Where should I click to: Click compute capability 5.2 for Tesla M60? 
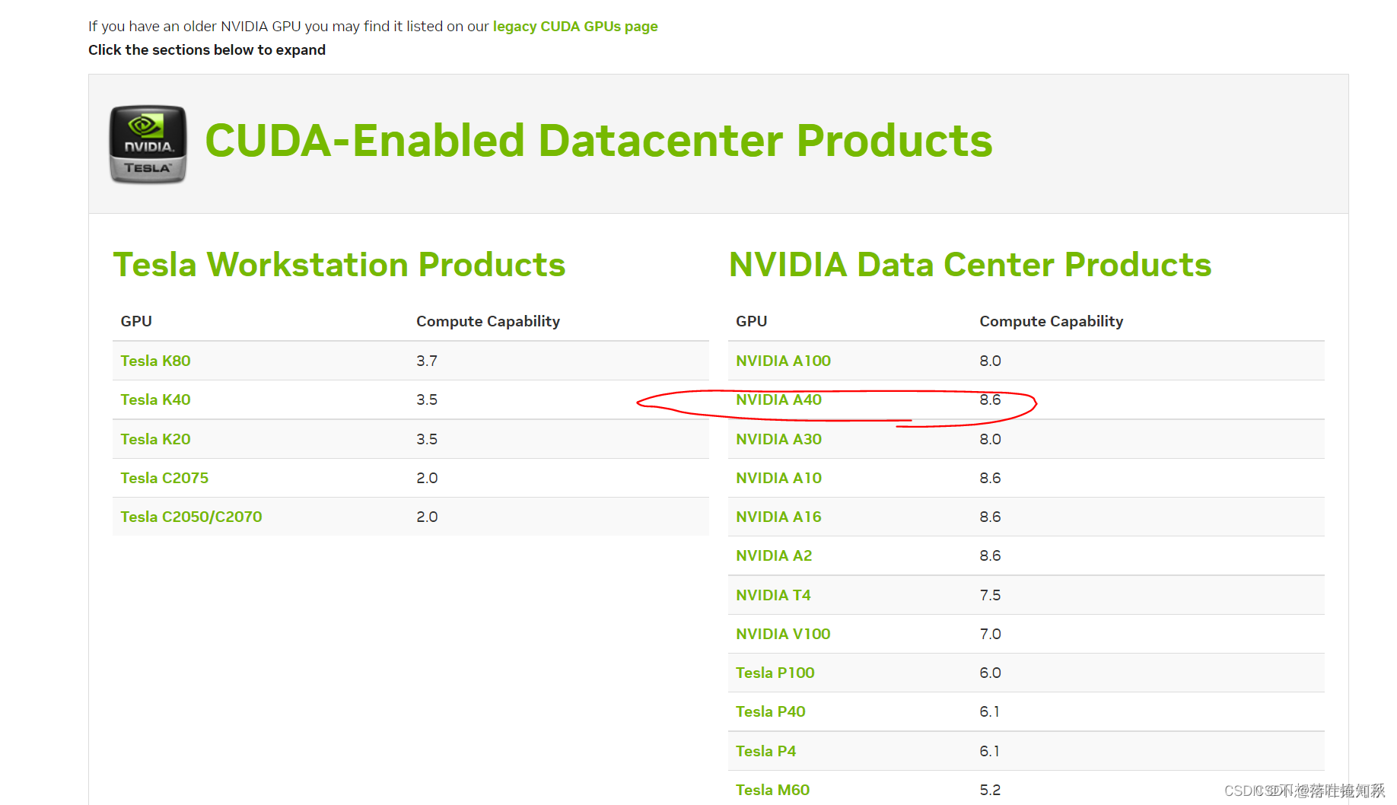tap(990, 790)
